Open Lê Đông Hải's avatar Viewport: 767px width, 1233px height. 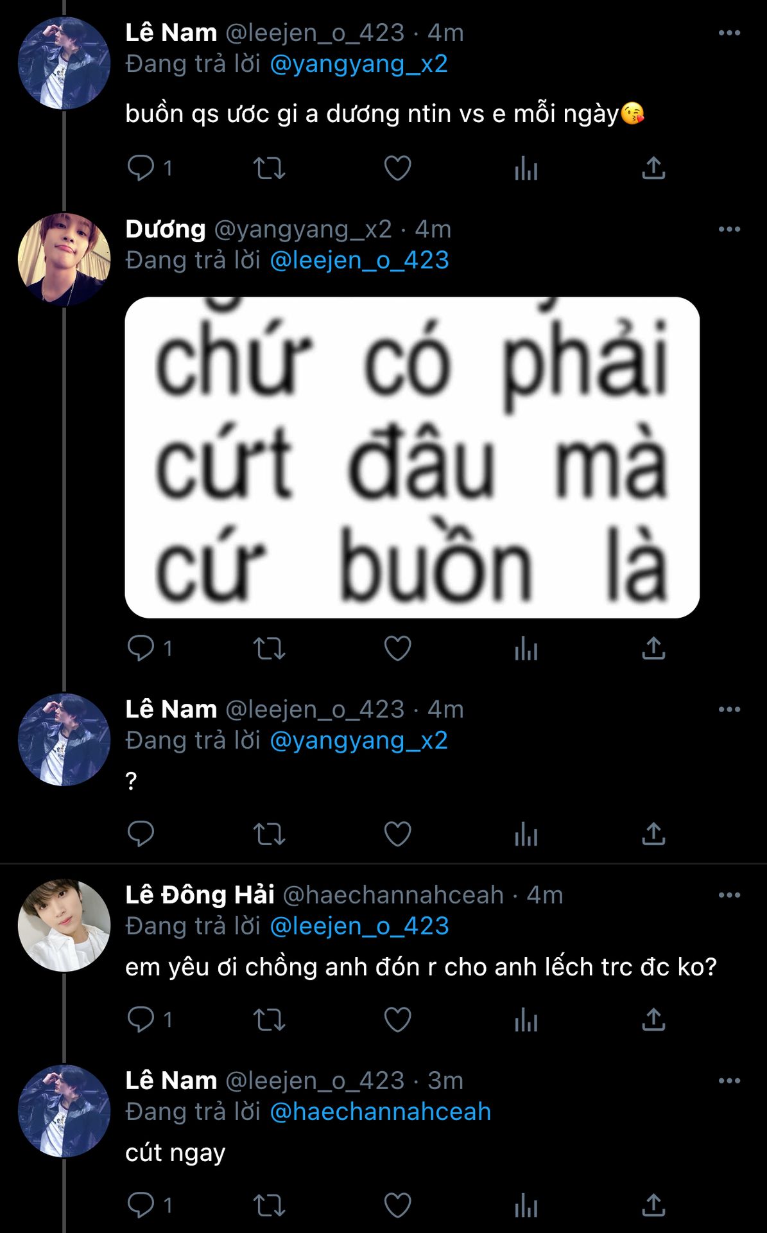point(64,925)
